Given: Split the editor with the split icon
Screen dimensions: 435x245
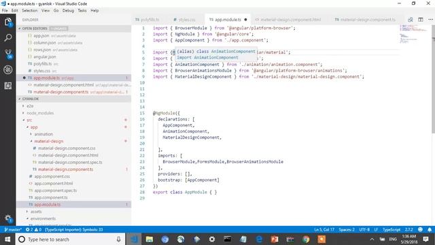Looking at the screenshot, I should point(421,20).
